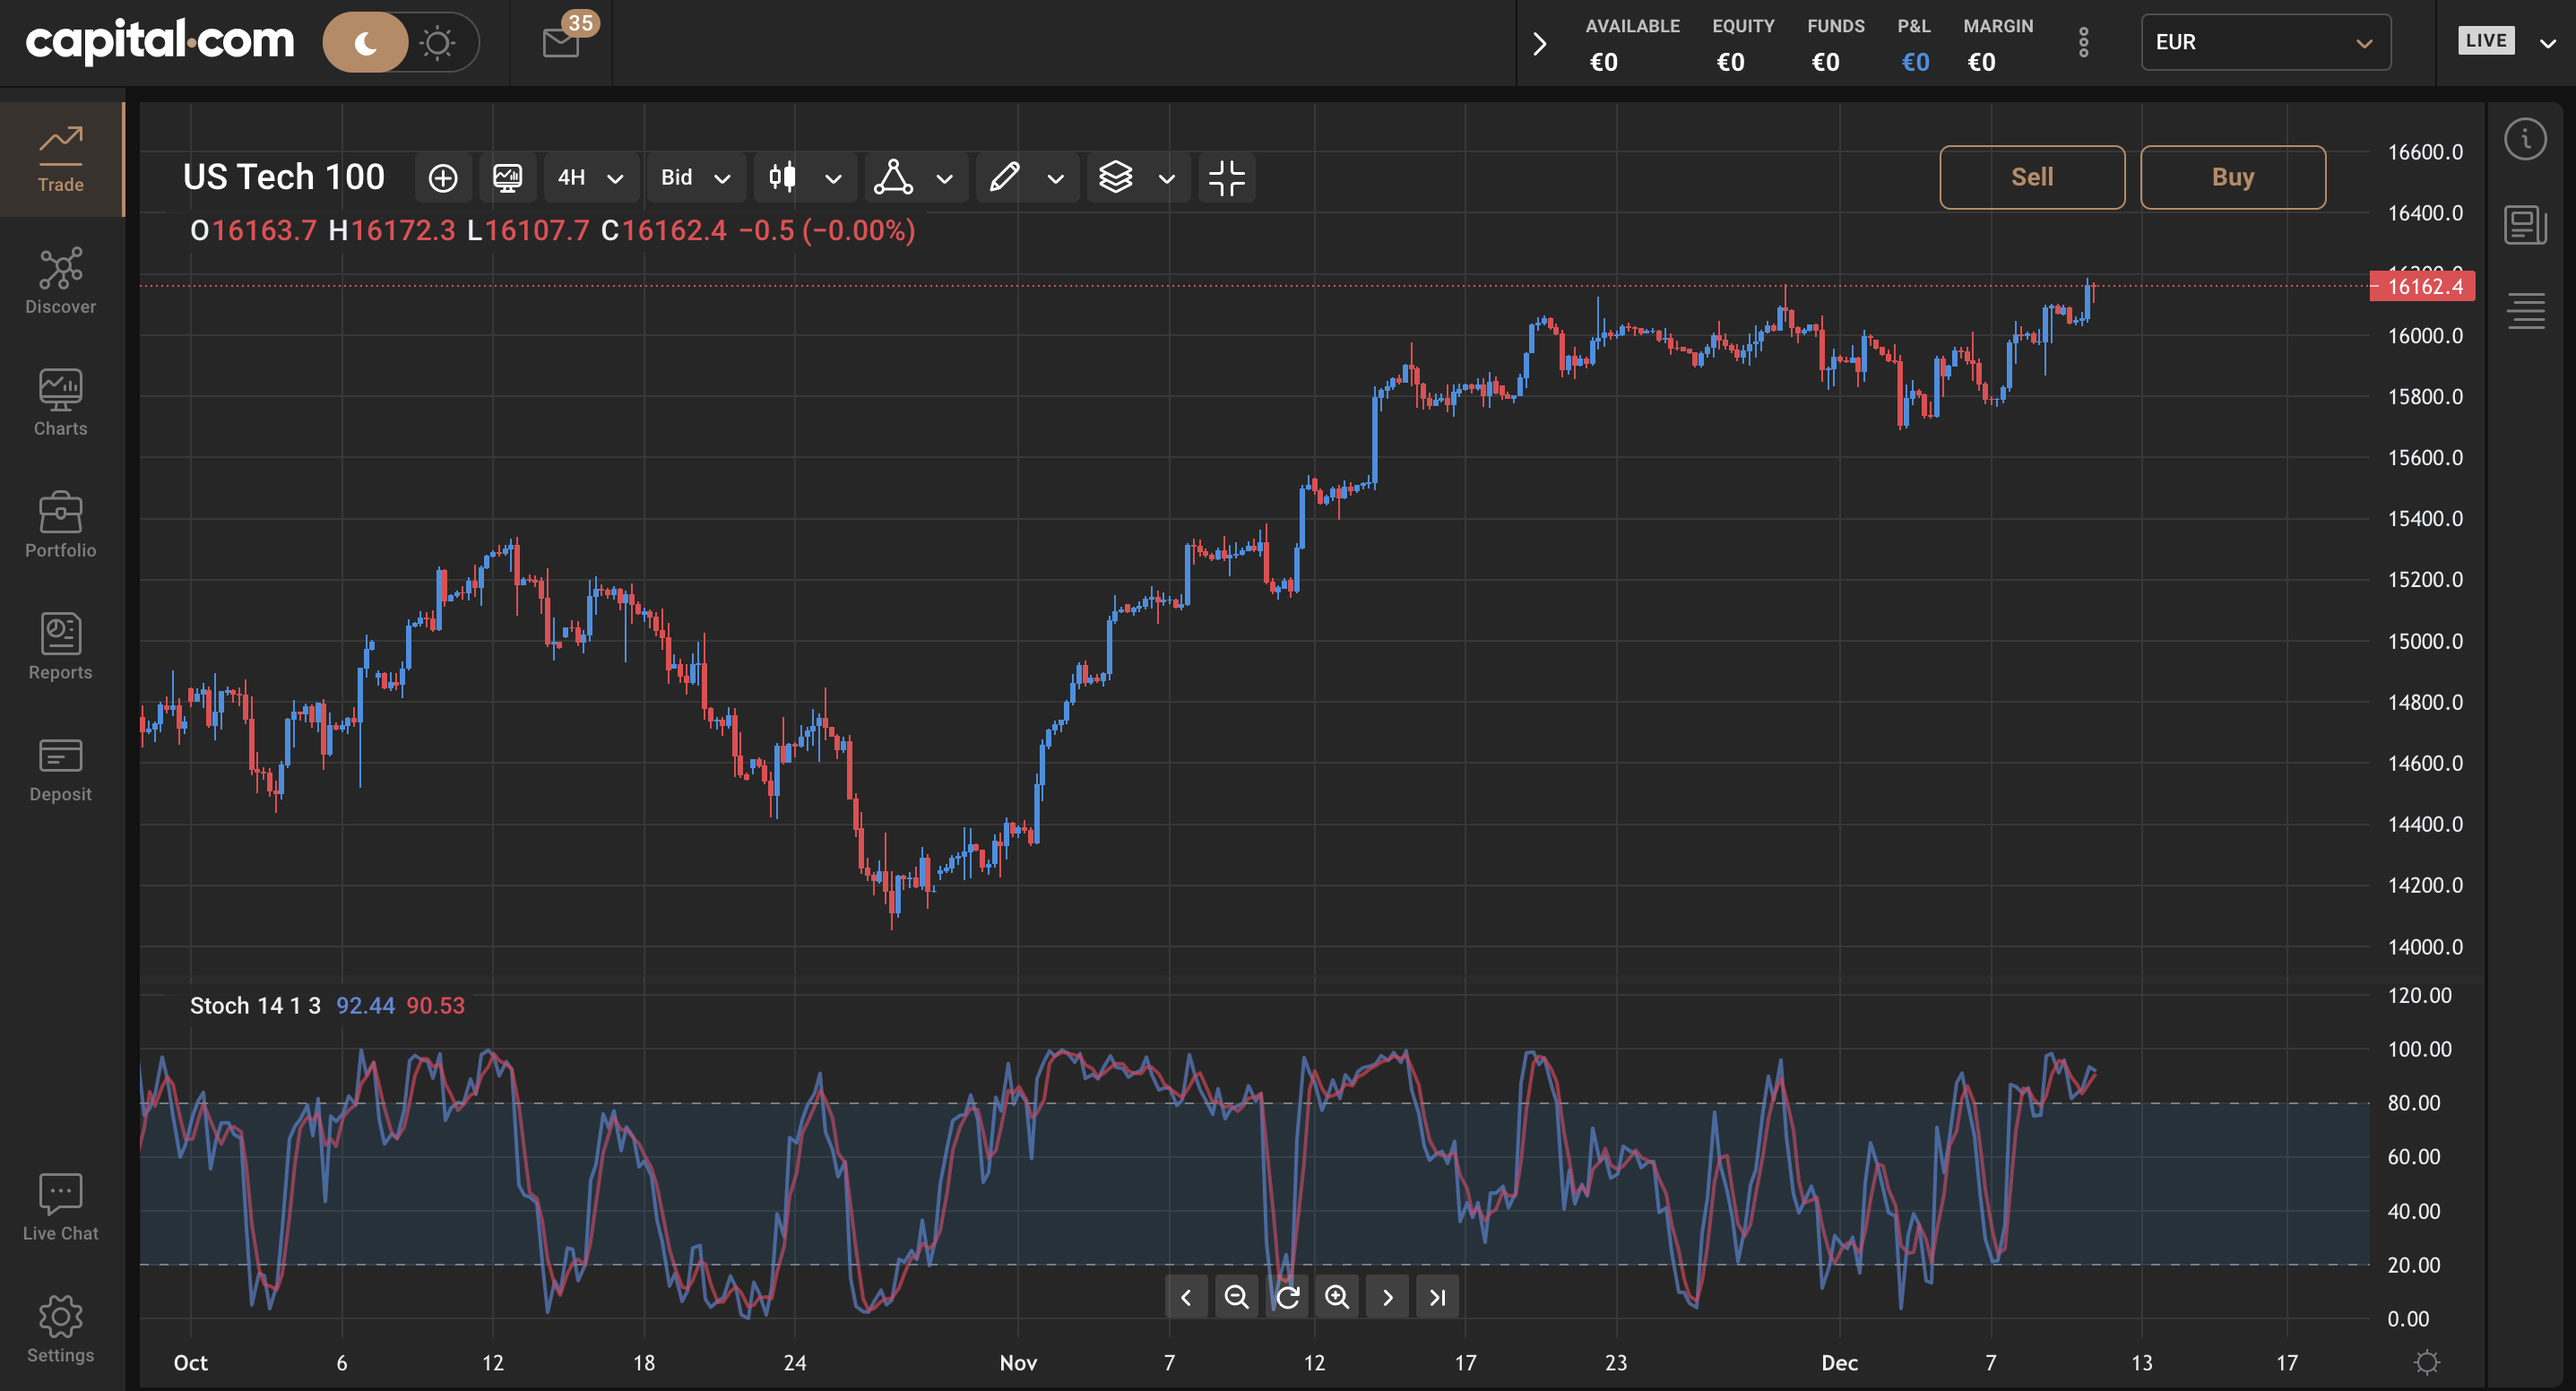Click the Buy button

point(2233,177)
